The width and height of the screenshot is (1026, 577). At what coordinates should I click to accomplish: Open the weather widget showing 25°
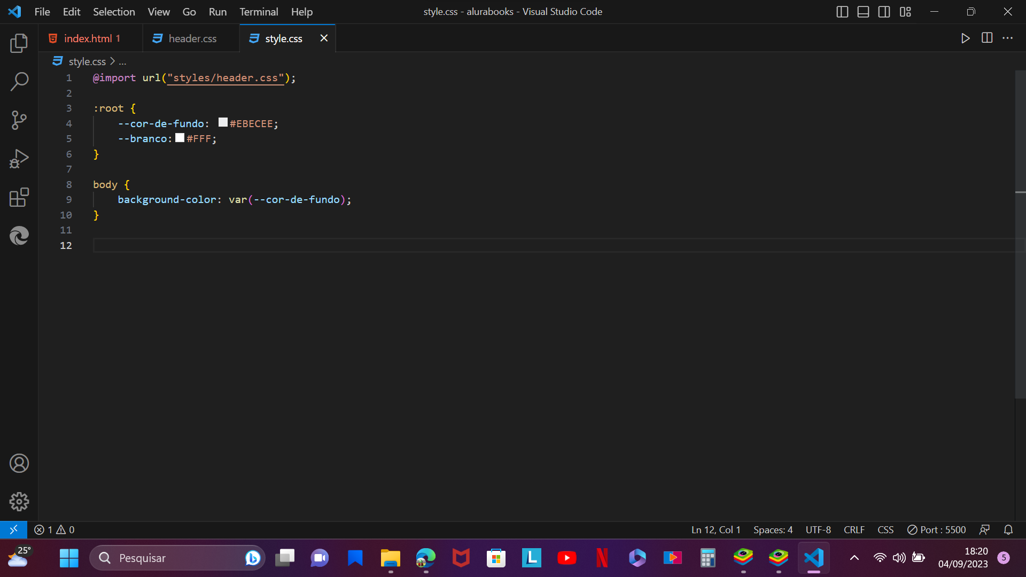click(x=19, y=557)
